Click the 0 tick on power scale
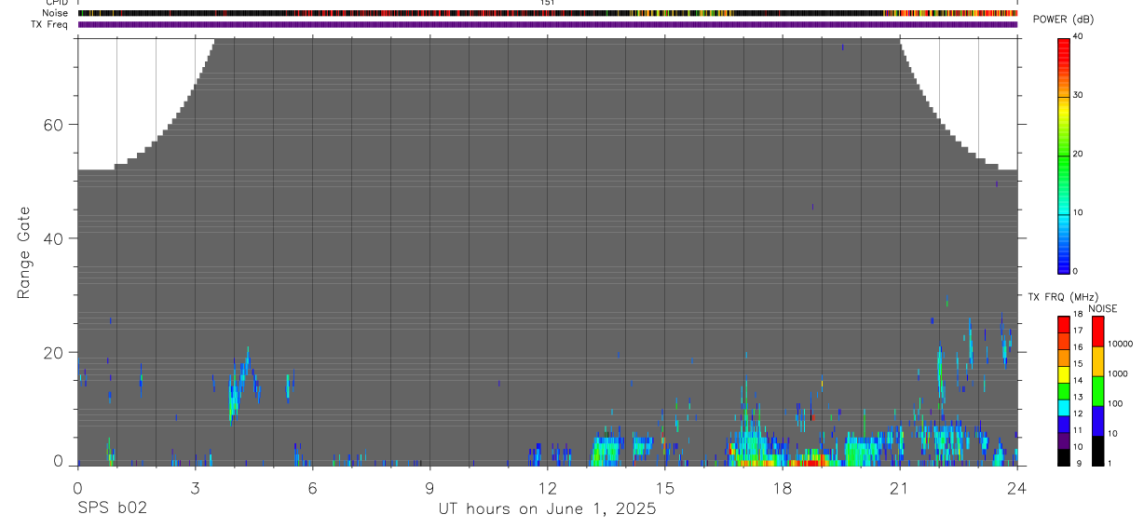Viewport: 1144px width, 528px height. click(x=1076, y=271)
